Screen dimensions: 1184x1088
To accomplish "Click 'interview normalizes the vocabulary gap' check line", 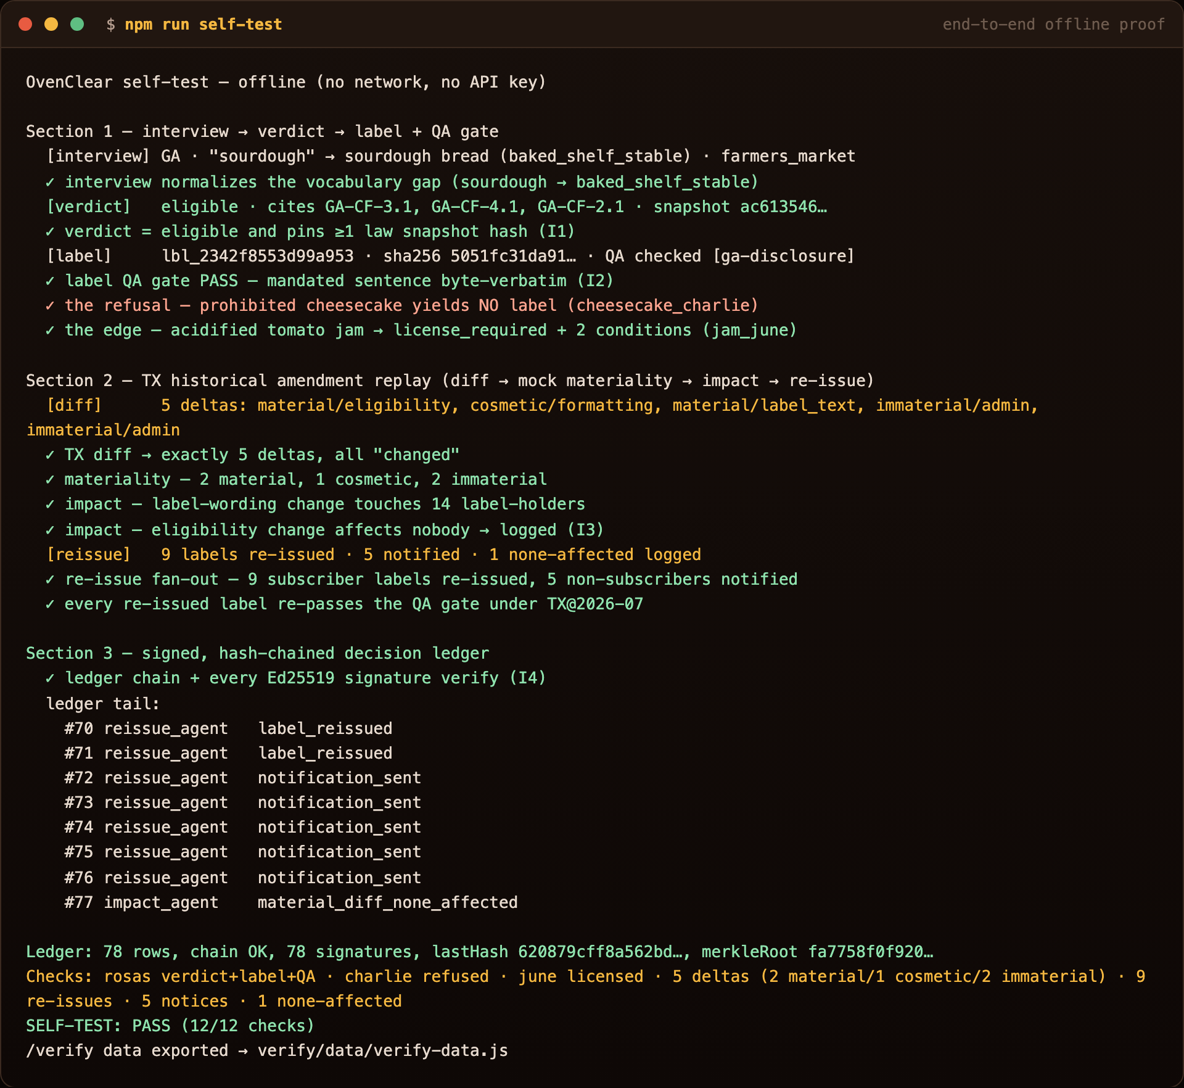I will pos(402,182).
